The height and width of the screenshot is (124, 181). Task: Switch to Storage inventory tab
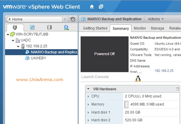(x=49, y=27)
